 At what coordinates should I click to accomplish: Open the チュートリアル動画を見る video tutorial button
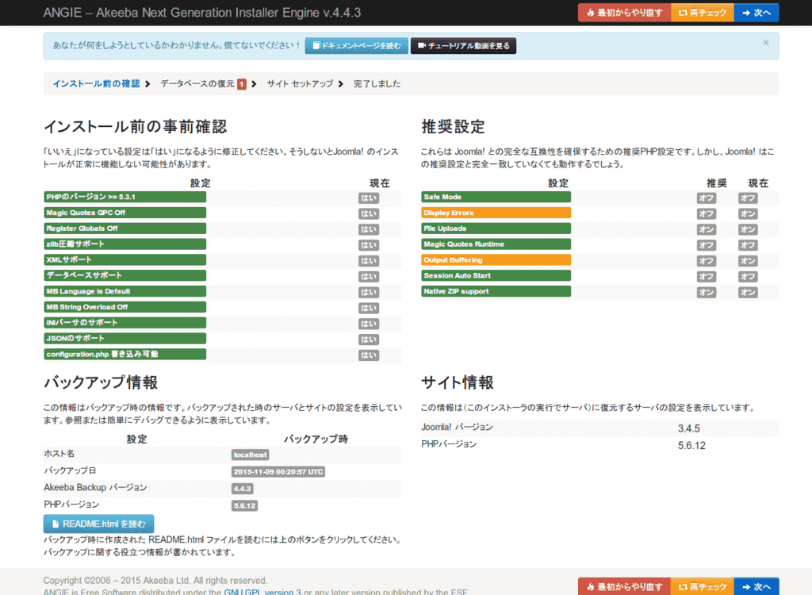coord(463,46)
